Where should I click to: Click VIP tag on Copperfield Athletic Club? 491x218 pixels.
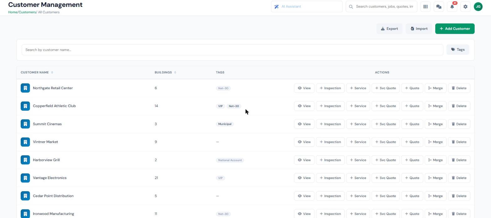(220, 106)
